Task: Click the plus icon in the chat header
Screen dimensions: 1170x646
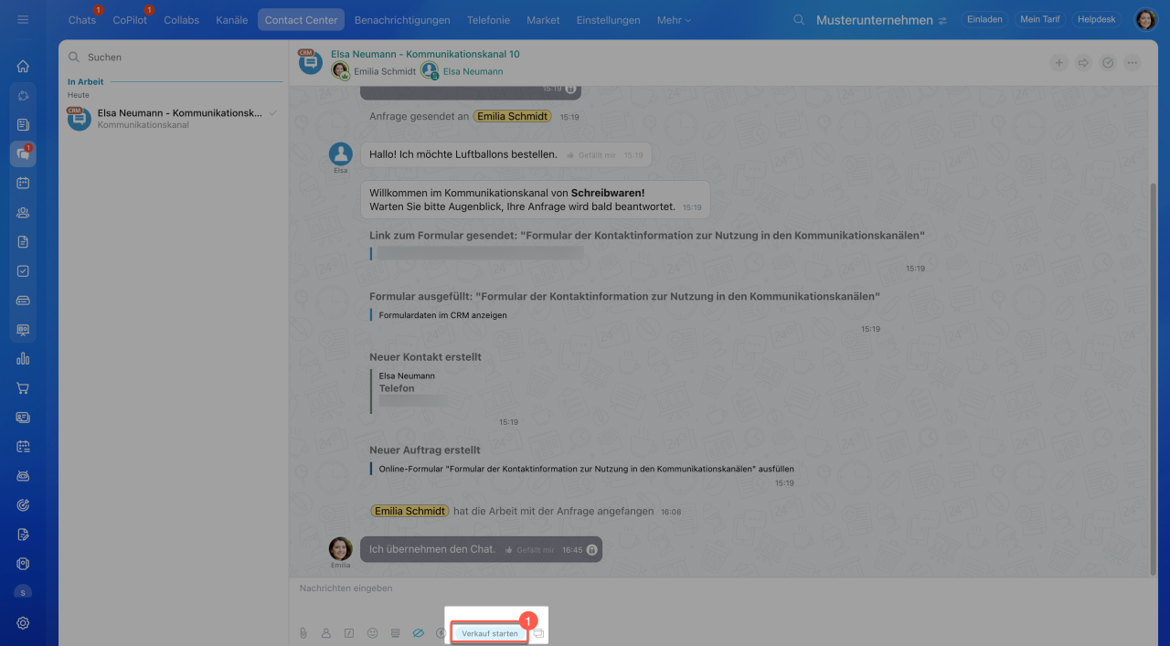Action: click(x=1058, y=63)
